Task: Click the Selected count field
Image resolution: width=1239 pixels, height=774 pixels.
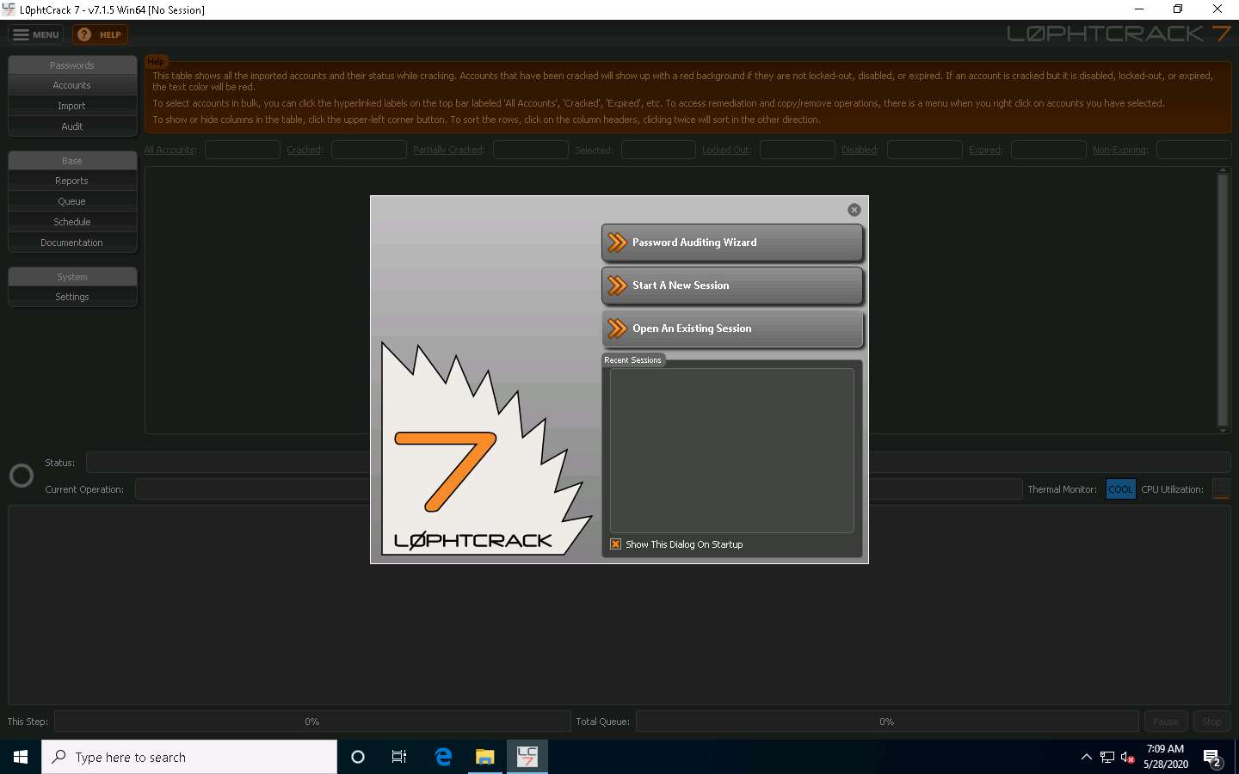Action: pyautogui.click(x=658, y=150)
